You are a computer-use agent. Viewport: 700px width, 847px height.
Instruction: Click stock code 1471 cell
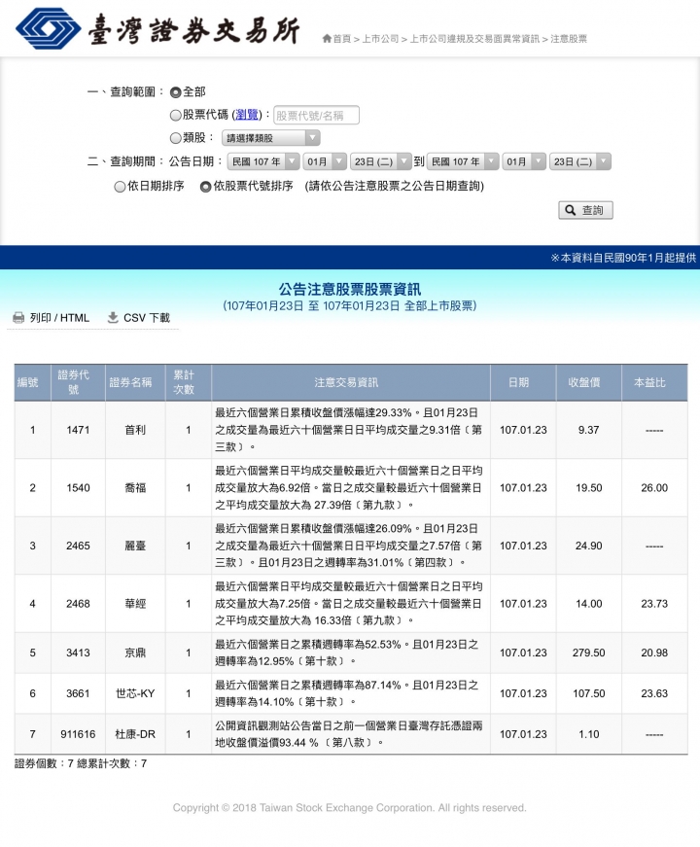pos(79,430)
